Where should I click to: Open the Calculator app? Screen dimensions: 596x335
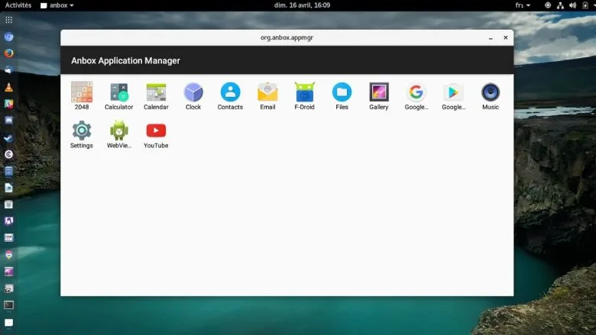(118, 92)
